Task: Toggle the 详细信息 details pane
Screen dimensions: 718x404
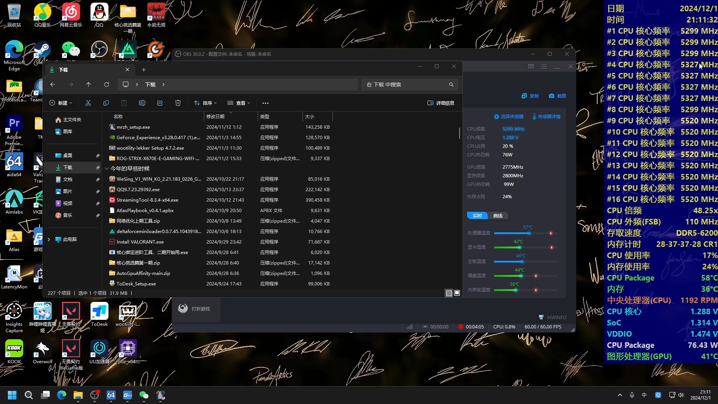Action: click(441, 103)
